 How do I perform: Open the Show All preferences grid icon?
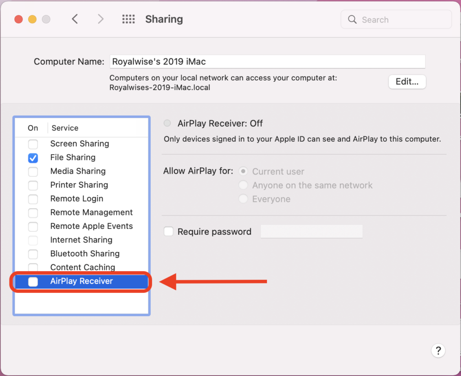[128, 19]
